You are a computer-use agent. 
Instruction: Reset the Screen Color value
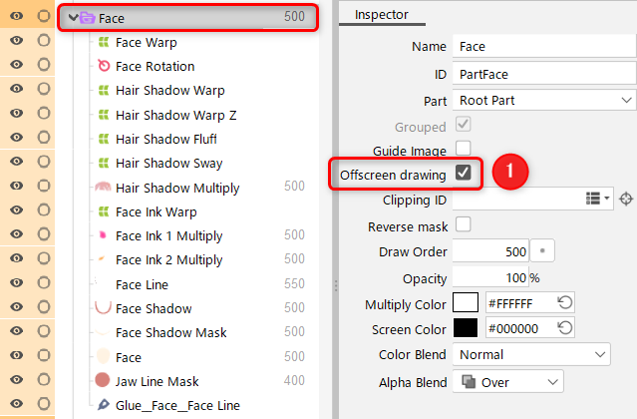click(565, 328)
